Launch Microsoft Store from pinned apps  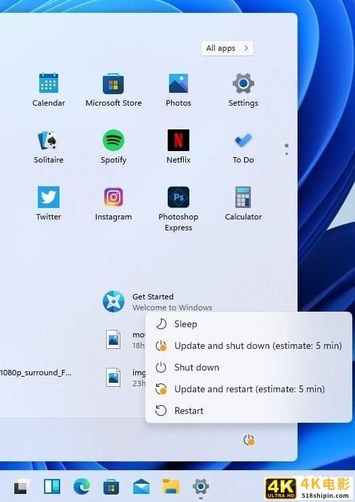pyautogui.click(x=114, y=89)
